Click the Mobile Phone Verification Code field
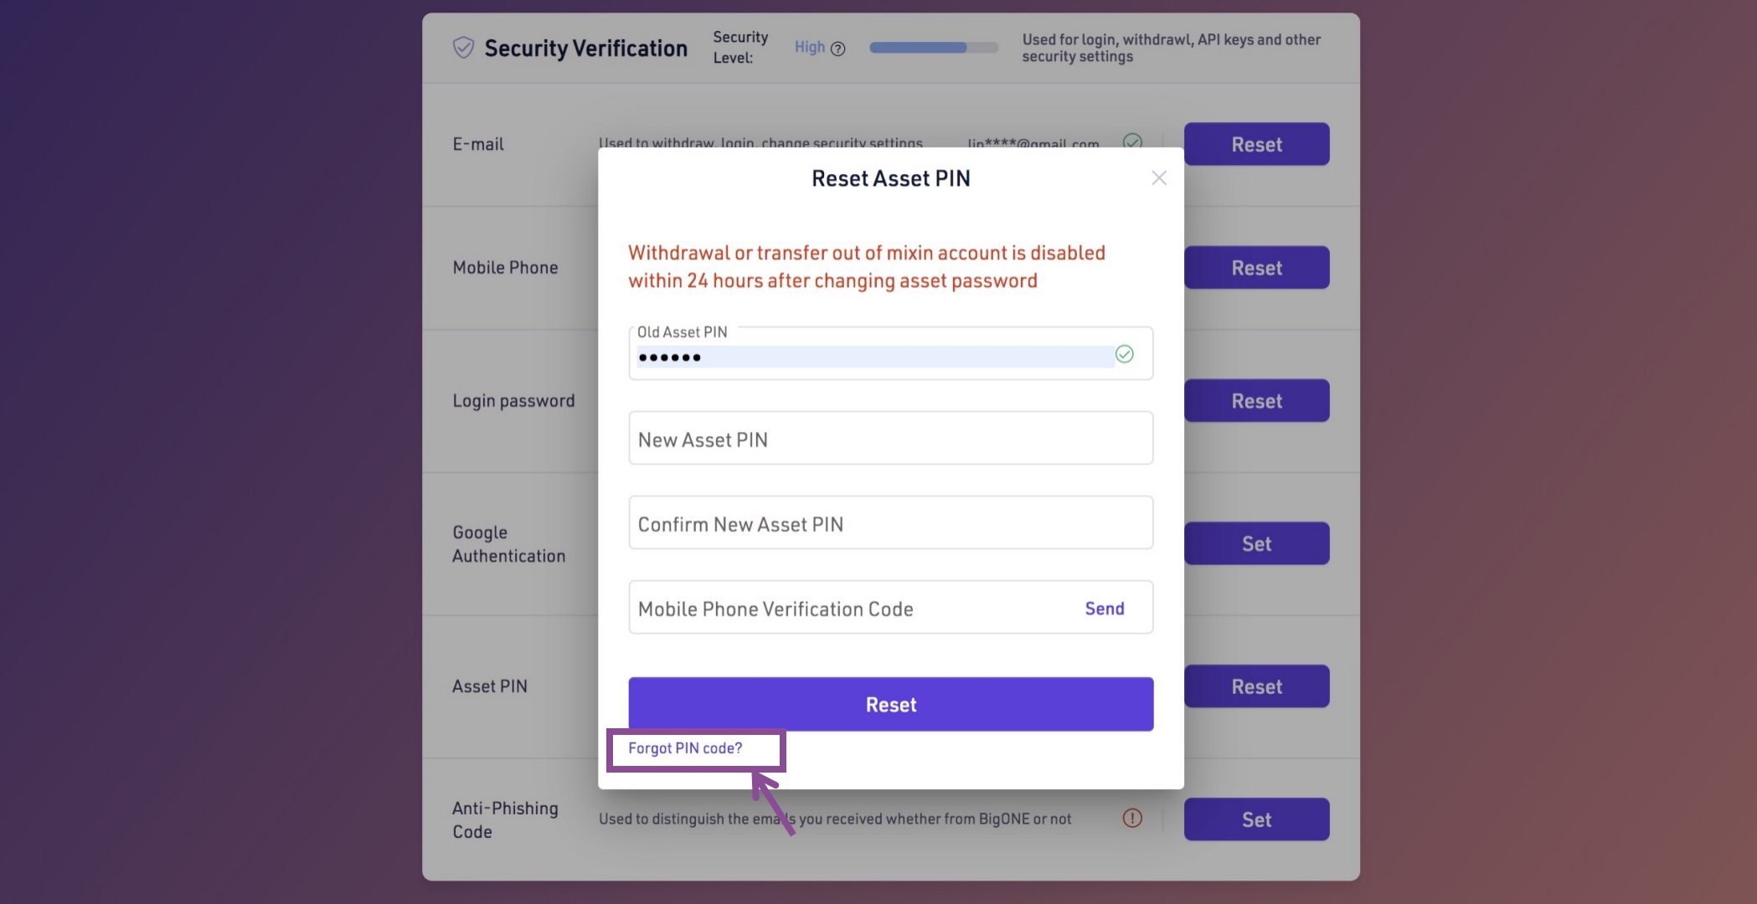The height and width of the screenshot is (904, 1757). pyautogui.click(x=846, y=609)
